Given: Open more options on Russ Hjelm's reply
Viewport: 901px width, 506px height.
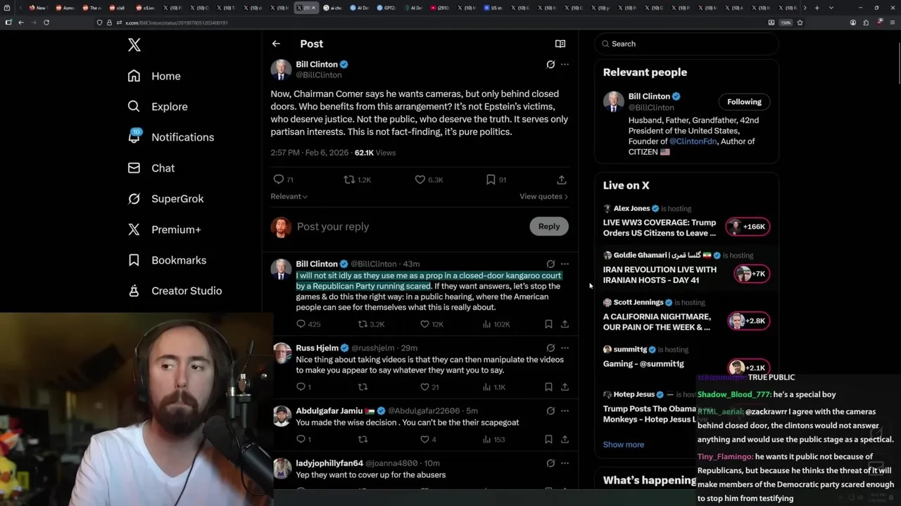Looking at the screenshot, I should pyautogui.click(x=565, y=348).
